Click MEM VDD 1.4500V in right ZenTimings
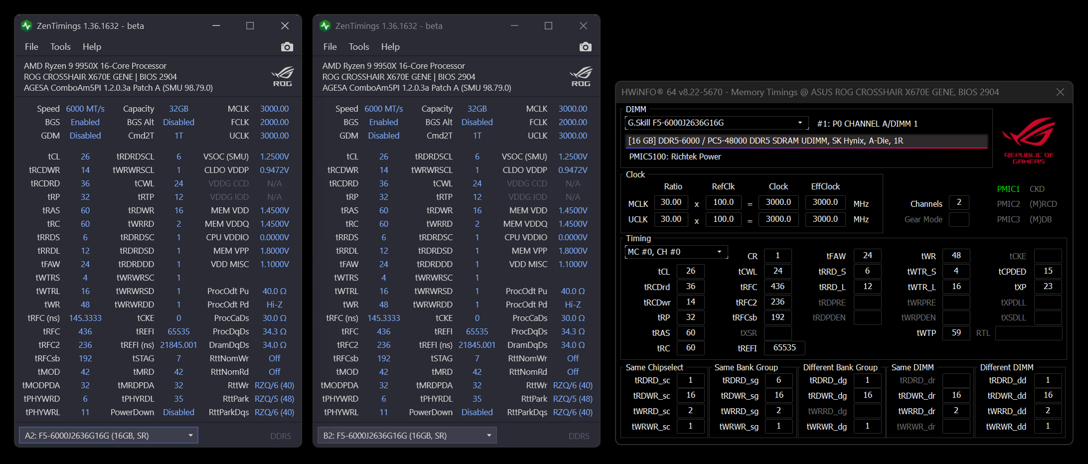The height and width of the screenshot is (464, 1088). (573, 210)
